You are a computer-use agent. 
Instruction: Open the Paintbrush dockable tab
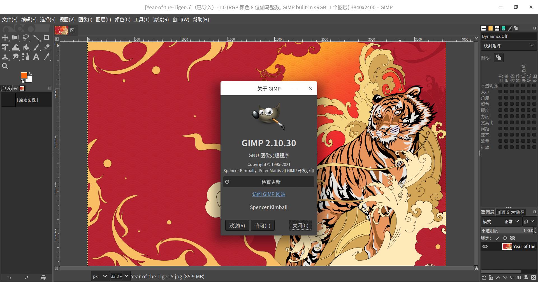click(x=510, y=28)
